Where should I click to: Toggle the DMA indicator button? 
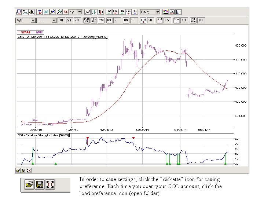pos(101,20)
